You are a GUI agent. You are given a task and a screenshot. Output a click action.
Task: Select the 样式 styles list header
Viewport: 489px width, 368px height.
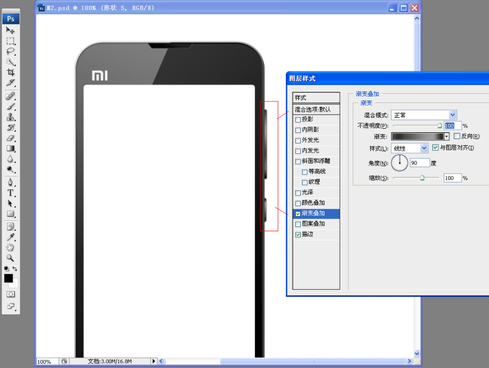(316, 98)
